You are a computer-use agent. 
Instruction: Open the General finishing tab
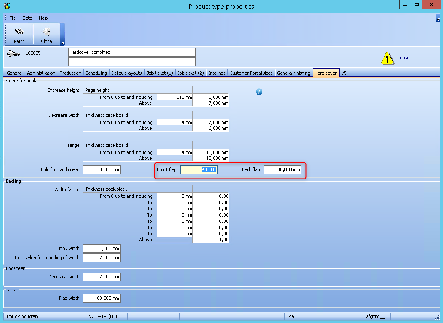(294, 73)
